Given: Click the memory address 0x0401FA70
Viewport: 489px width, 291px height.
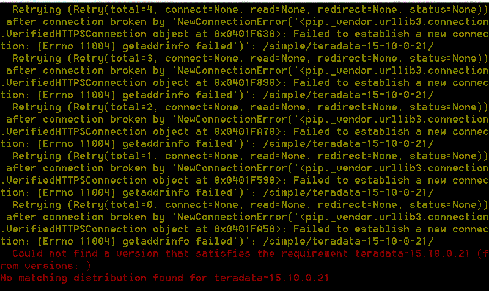Looking at the screenshot, I should (x=244, y=132).
